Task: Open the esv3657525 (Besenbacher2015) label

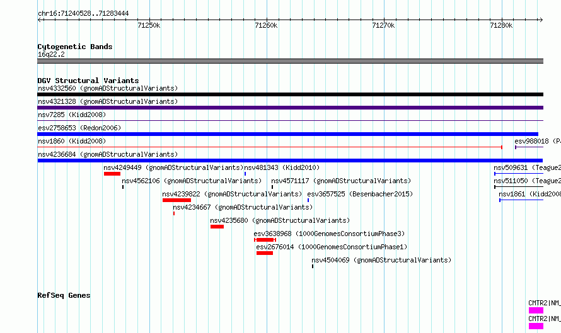Action: pyautogui.click(x=360, y=194)
